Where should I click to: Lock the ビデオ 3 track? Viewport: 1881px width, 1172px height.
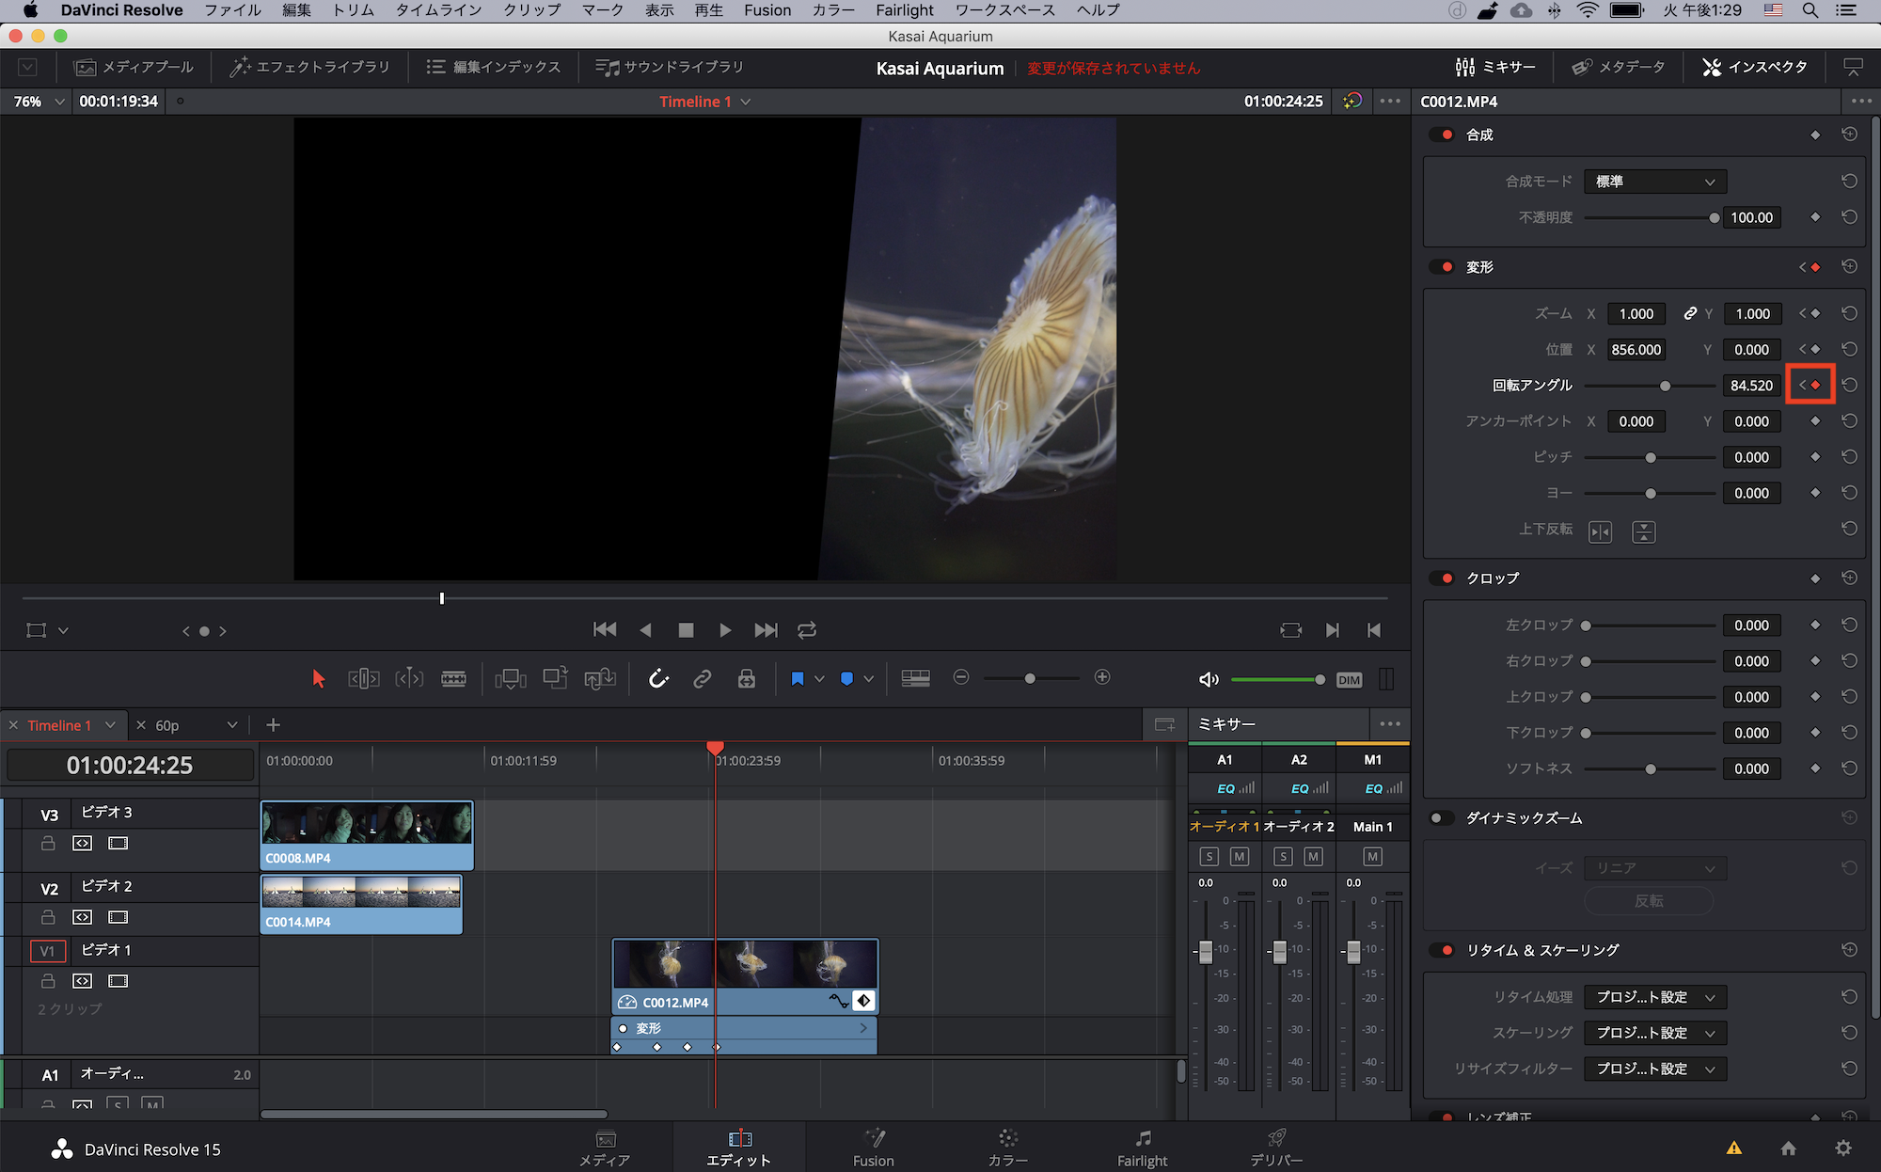pyautogui.click(x=48, y=844)
